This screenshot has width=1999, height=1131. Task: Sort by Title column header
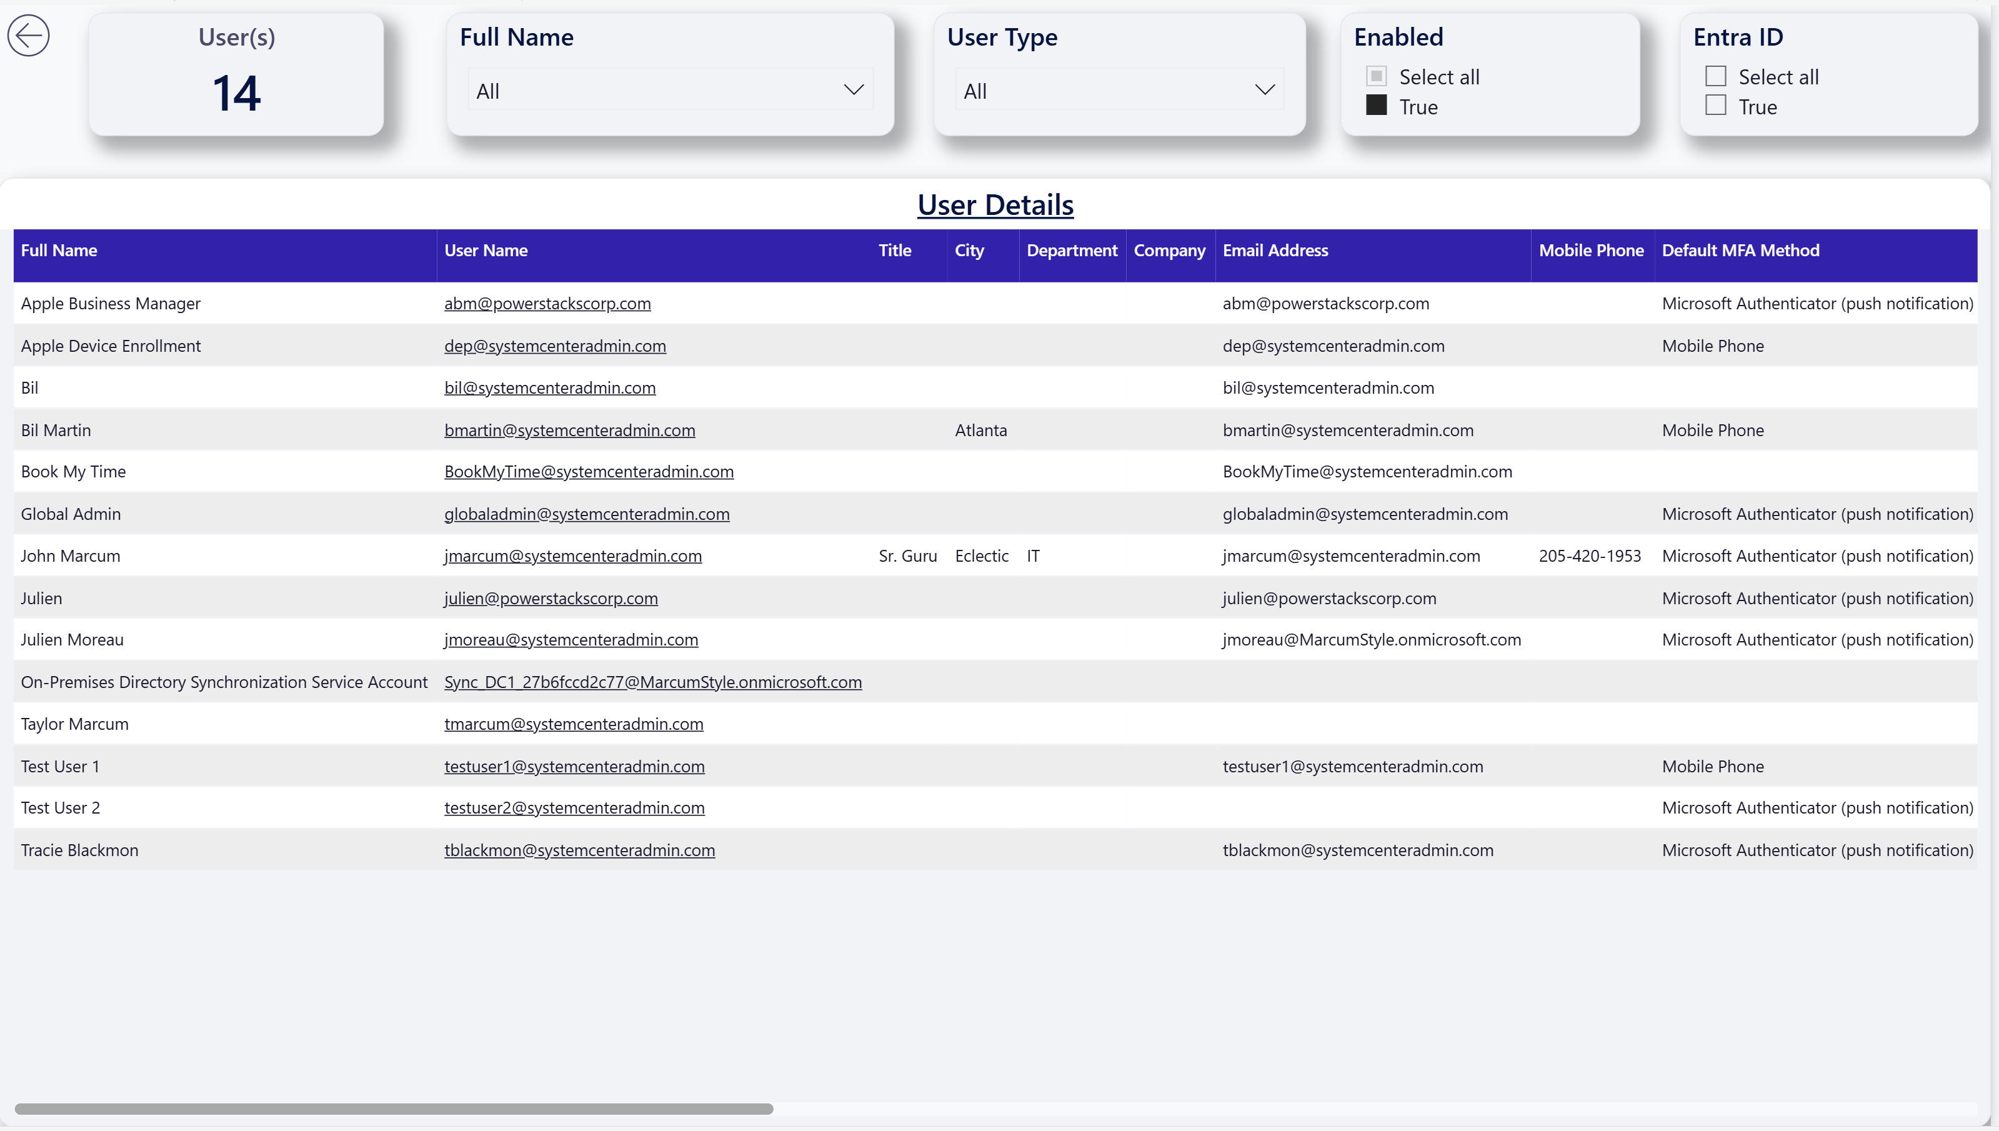tap(894, 250)
